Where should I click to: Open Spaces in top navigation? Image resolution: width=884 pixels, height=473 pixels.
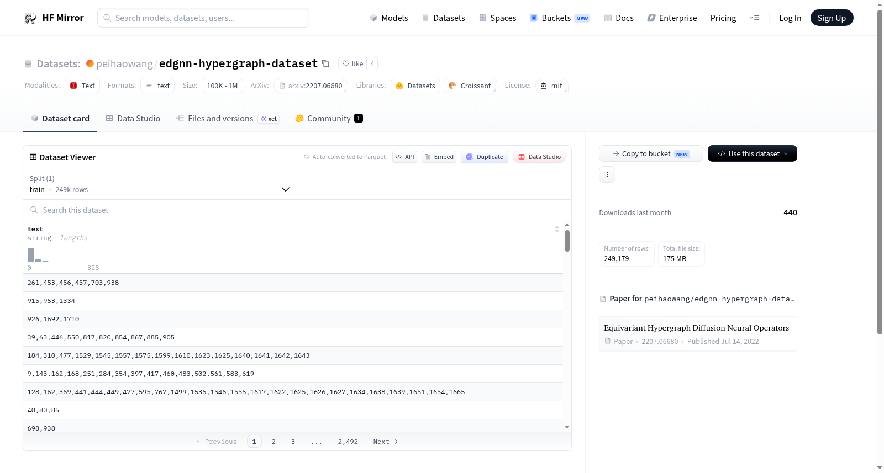click(497, 18)
